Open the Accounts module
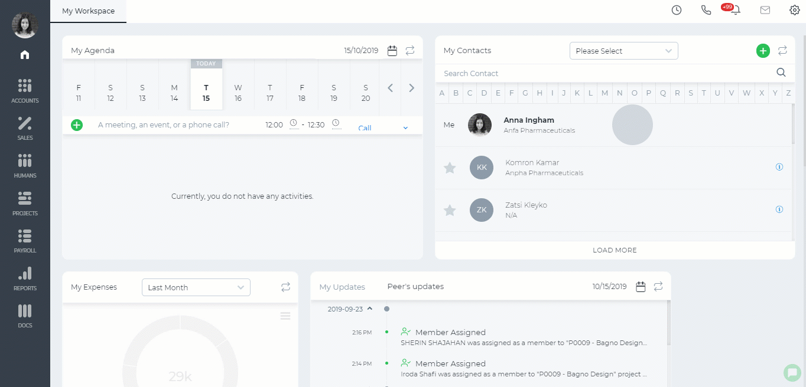Image resolution: width=806 pixels, height=387 pixels. (x=25, y=91)
